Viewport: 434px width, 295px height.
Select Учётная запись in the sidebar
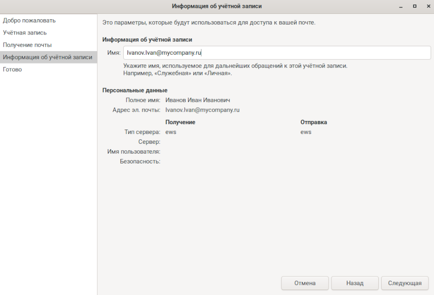(25, 33)
